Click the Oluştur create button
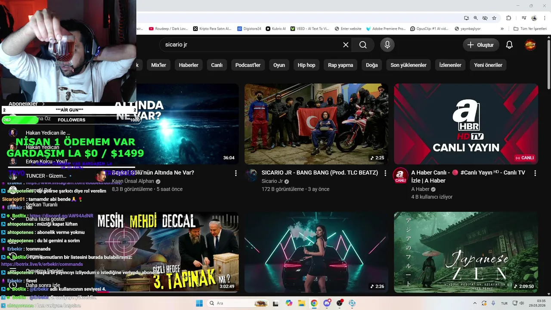The height and width of the screenshot is (310, 551). pyautogui.click(x=481, y=45)
